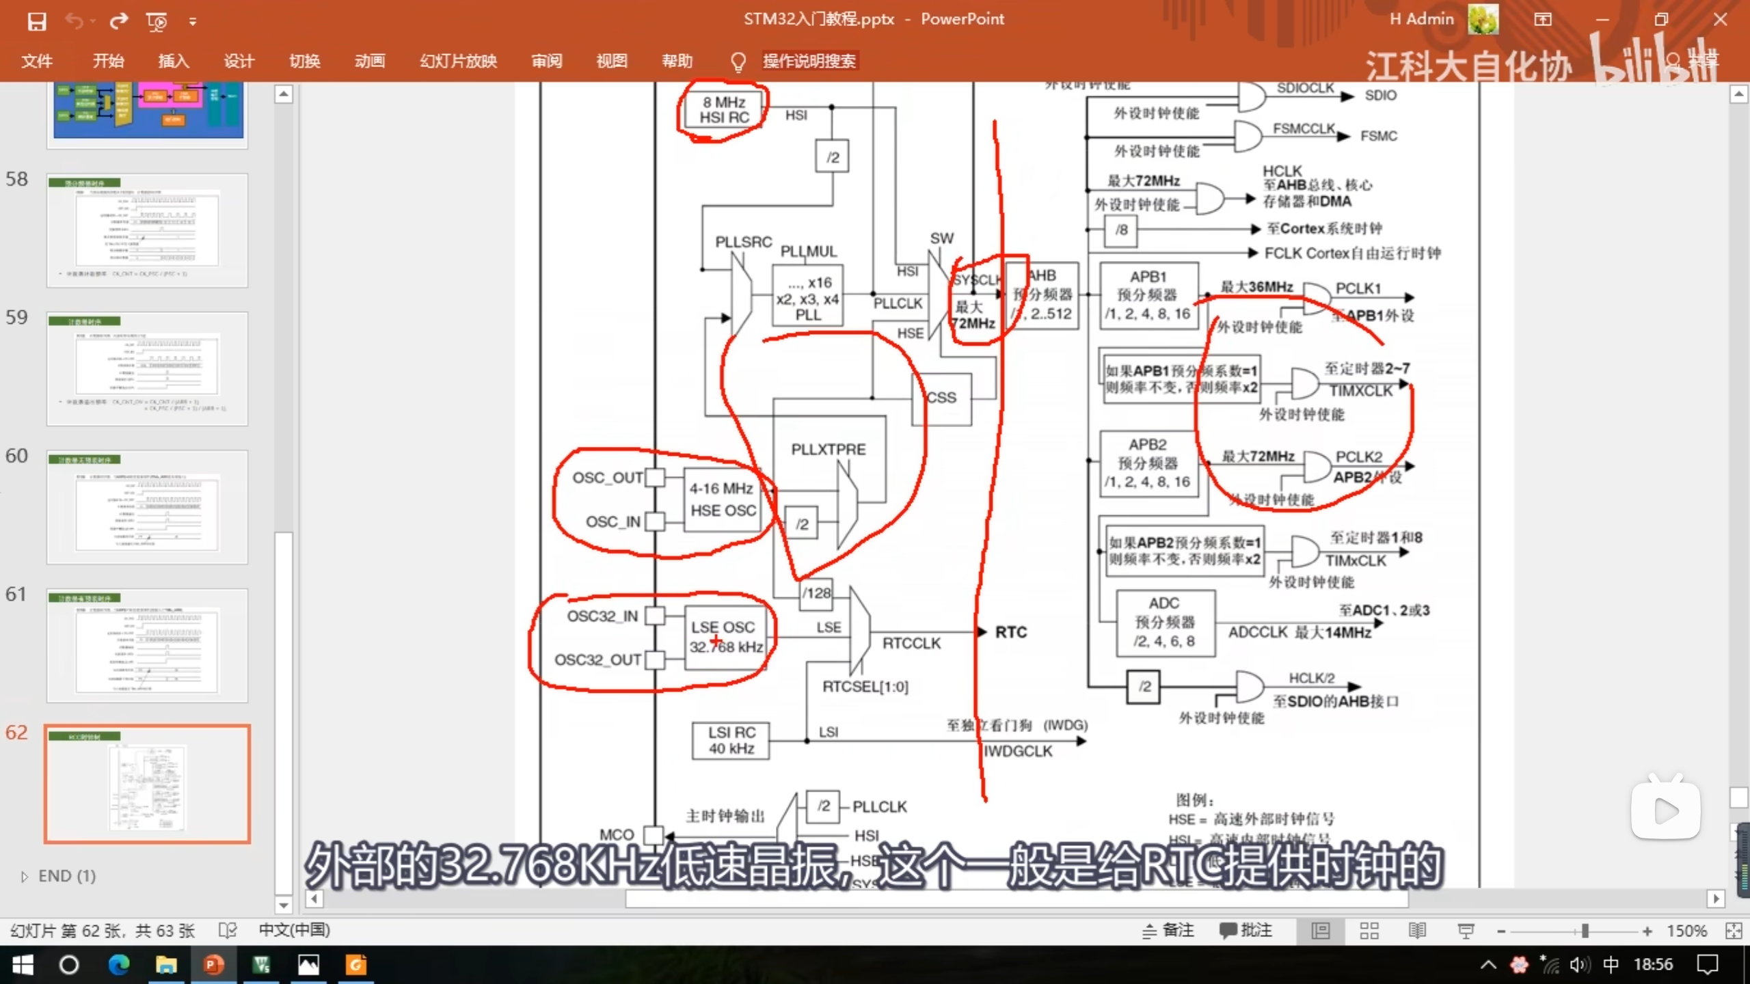Viewport: 1750px width, 984px height.
Task: Fit slide to current window icon
Action: [1733, 931]
